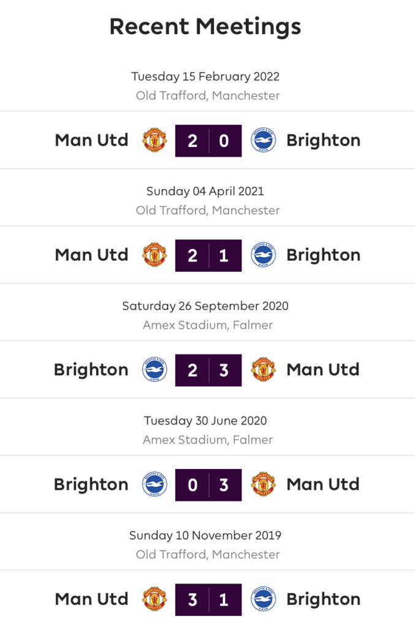Click Brighton crest in 15 February 2022 match
Screen dimensions: 415x627
pos(263,140)
